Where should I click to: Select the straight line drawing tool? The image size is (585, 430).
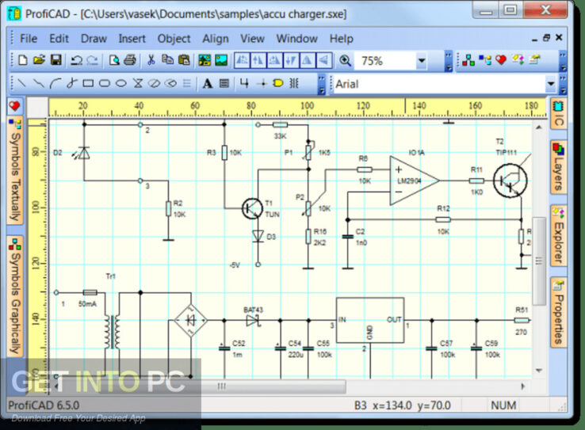(22, 83)
